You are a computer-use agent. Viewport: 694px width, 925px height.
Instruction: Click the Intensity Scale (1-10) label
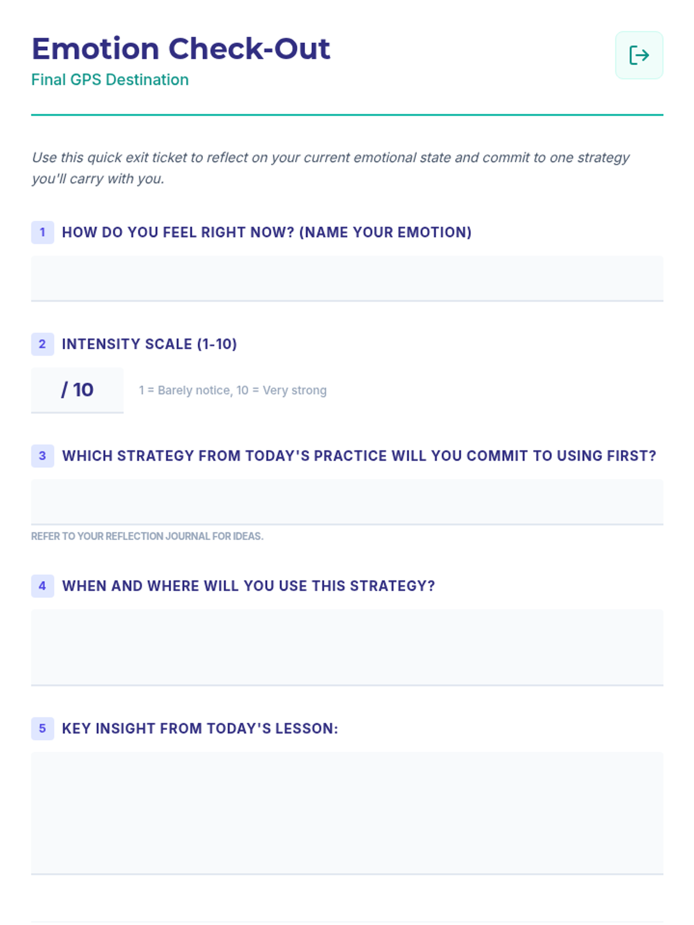[x=149, y=344]
